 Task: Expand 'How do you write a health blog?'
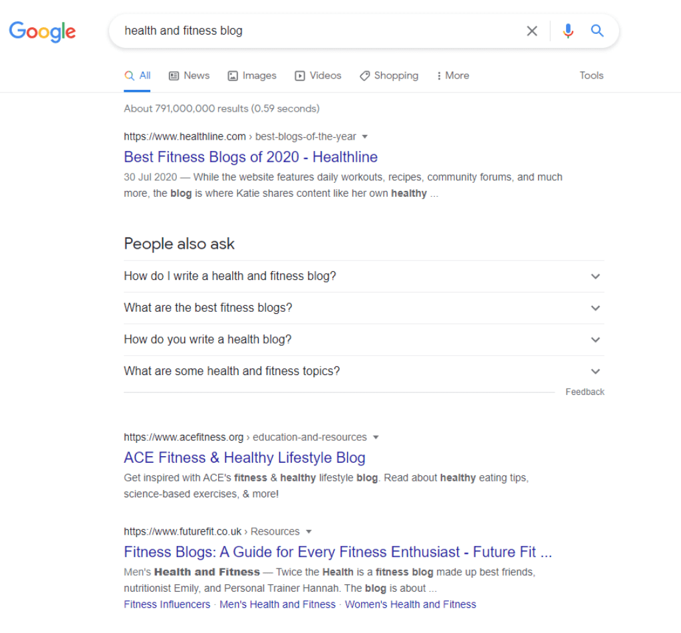(x=364, y=340)
